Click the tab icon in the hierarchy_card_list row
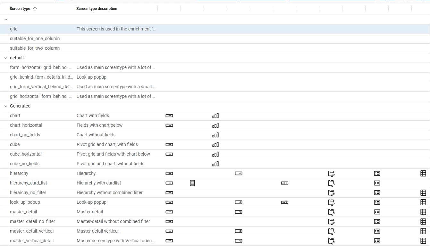 coord(285,183)
